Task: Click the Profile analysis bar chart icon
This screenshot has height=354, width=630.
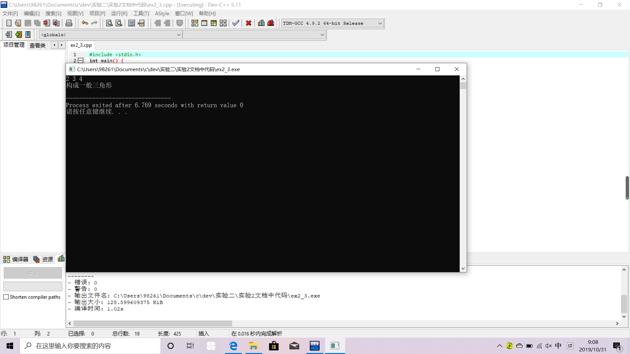Action: [x=261, y=23]
